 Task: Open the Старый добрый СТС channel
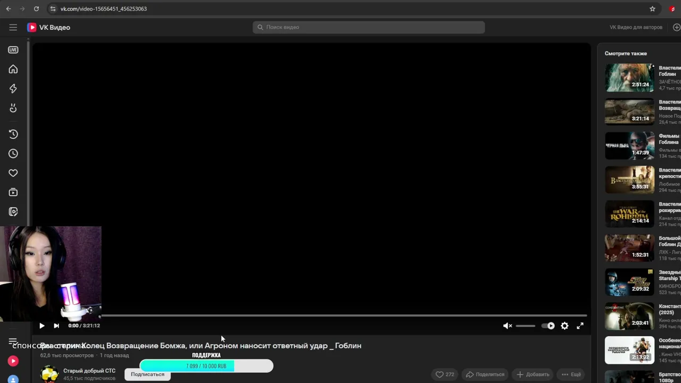[x=89, y=371]
